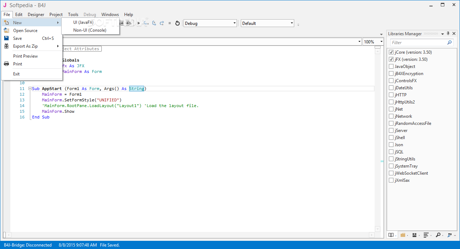Enable the Json library checkbox
Screen dimensions: 460x249
[x=391, y=145]
